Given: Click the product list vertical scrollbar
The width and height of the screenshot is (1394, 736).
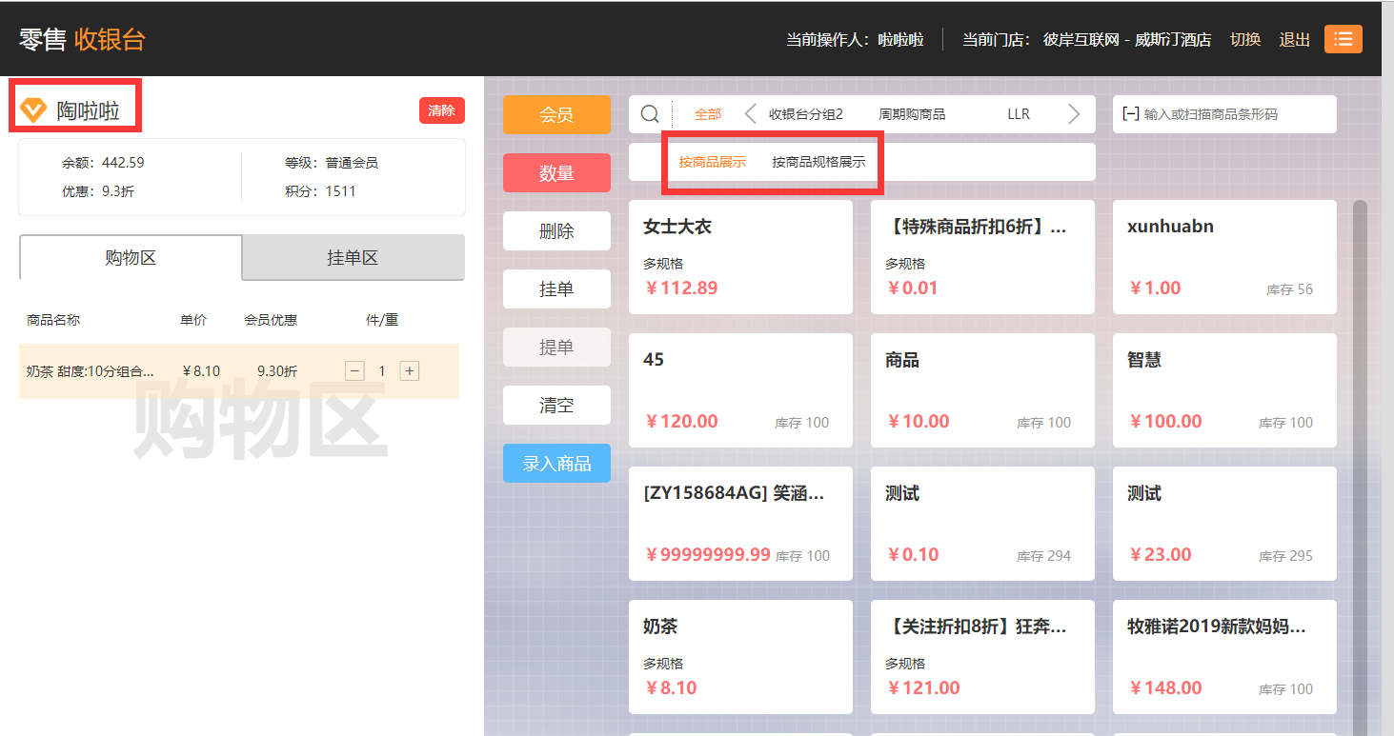Looking at the screenshot, I should [x=1361, y=467].
